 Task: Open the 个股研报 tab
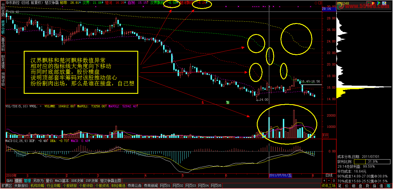(x=70, y=186)
